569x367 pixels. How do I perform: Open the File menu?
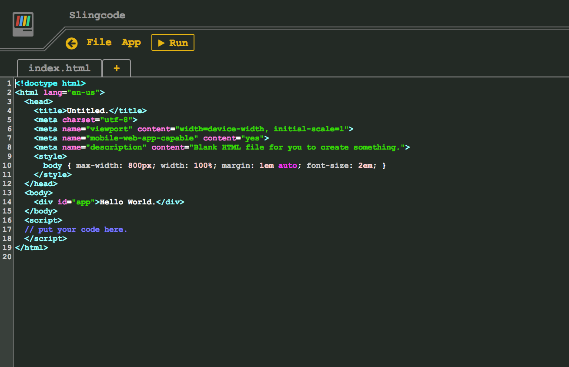[99, 43]
